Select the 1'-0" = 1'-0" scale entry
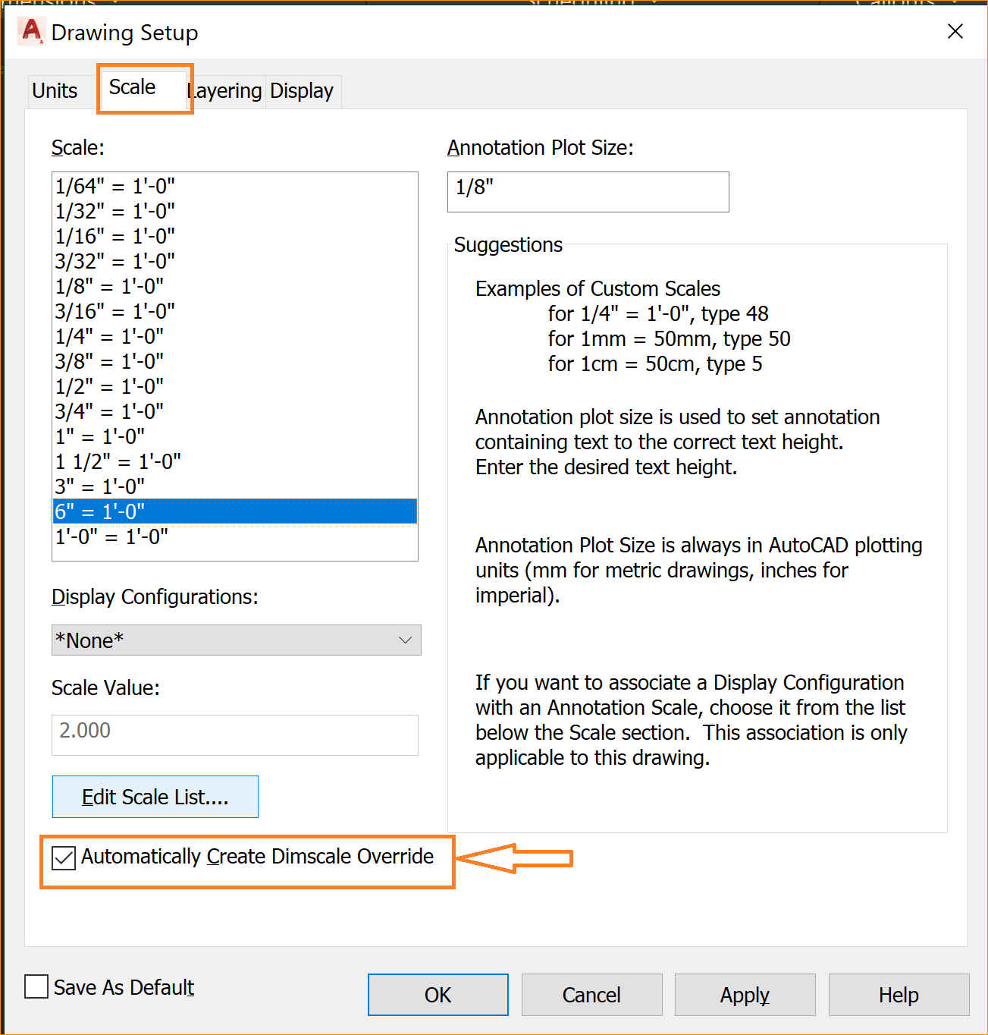Viewport: 988px width, 1035px height. 112,536
